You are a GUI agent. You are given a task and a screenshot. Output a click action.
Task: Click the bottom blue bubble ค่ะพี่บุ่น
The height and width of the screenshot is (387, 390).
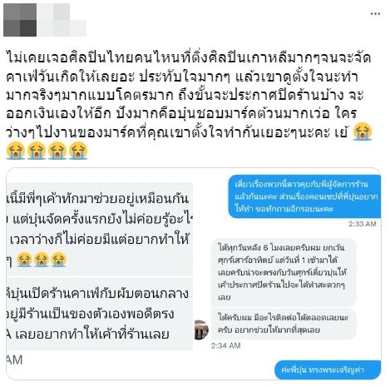328,370
